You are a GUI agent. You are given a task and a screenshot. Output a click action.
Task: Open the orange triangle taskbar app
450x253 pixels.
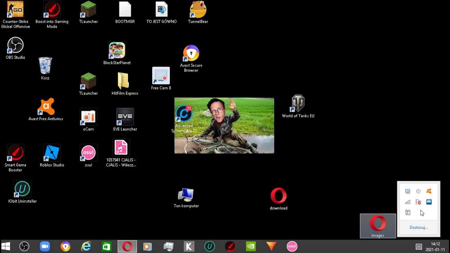click(271, 246)
